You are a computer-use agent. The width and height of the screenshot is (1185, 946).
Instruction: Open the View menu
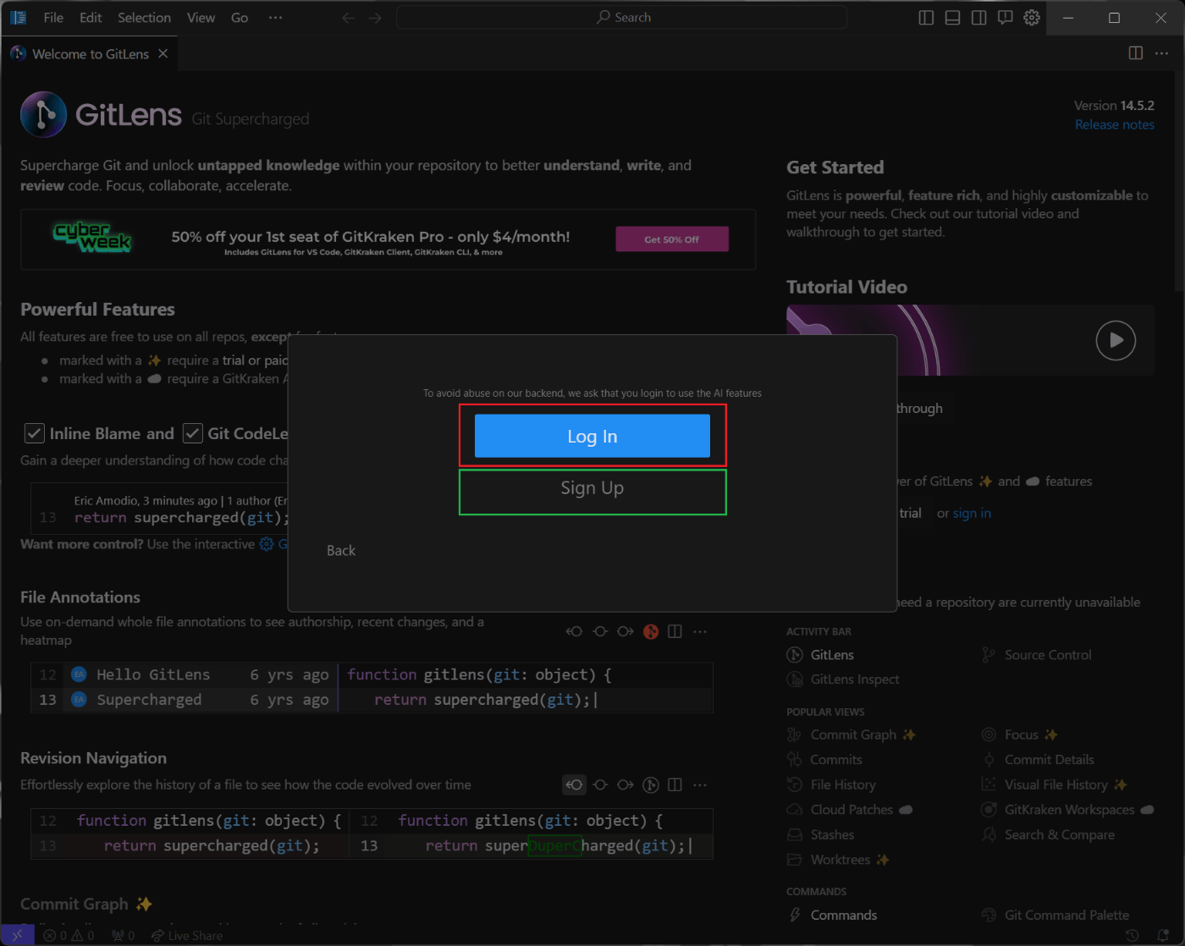(x=201, y=17)
